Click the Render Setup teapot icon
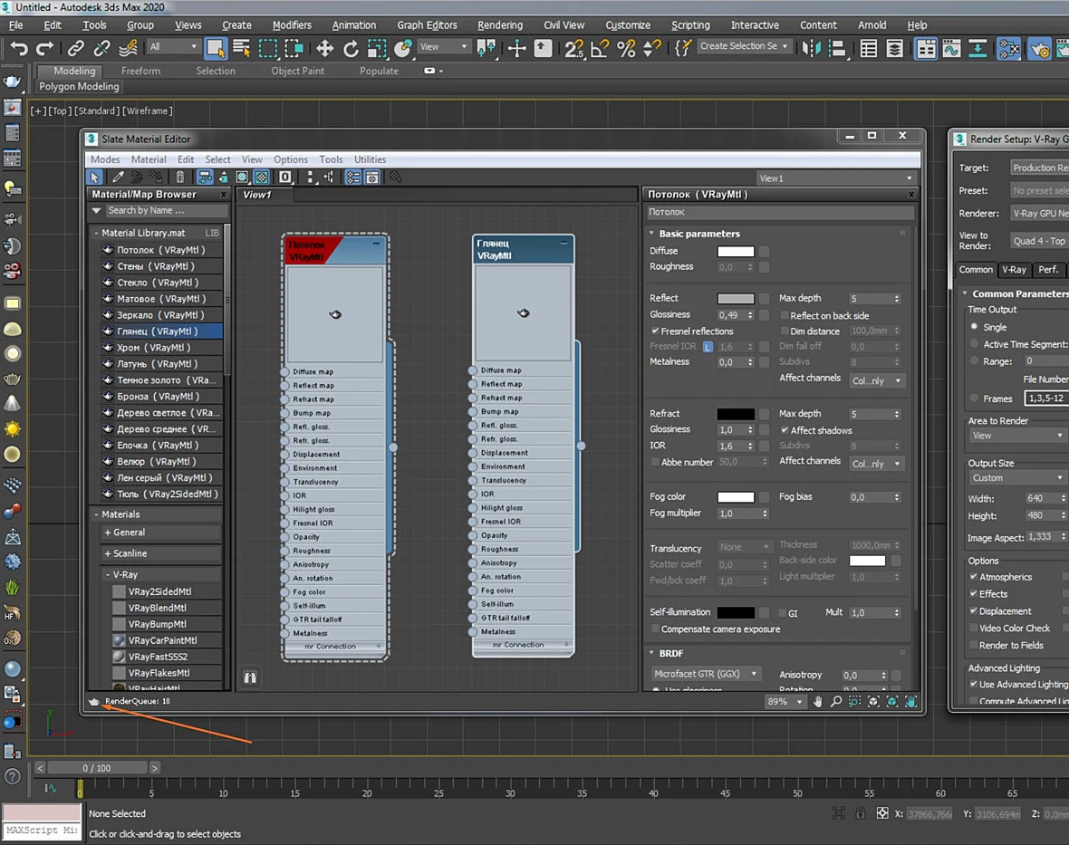Image resolution: width=1069 pixels, height=845 pixels. tap(1040, 48)
